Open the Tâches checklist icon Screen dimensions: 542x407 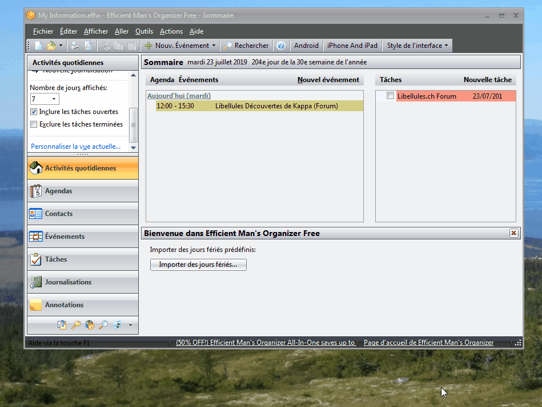click(x=36, y=259)
